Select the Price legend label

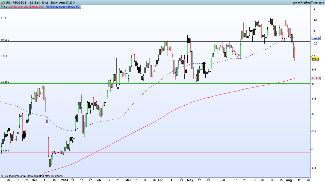click(x=4, y=7)
